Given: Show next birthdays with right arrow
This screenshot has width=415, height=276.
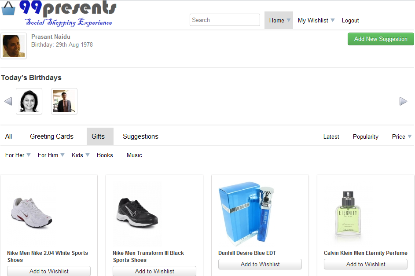Looking at the screenshot, I should coord(403,101).
